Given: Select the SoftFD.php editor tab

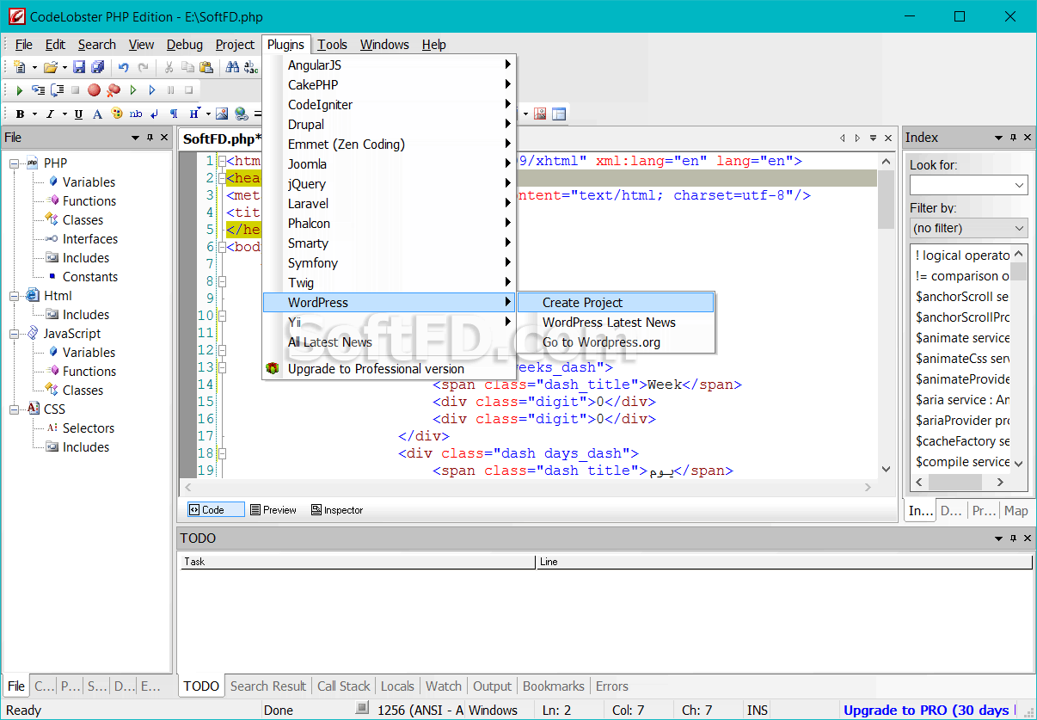Looking at the screenshot, I should 222,138.
